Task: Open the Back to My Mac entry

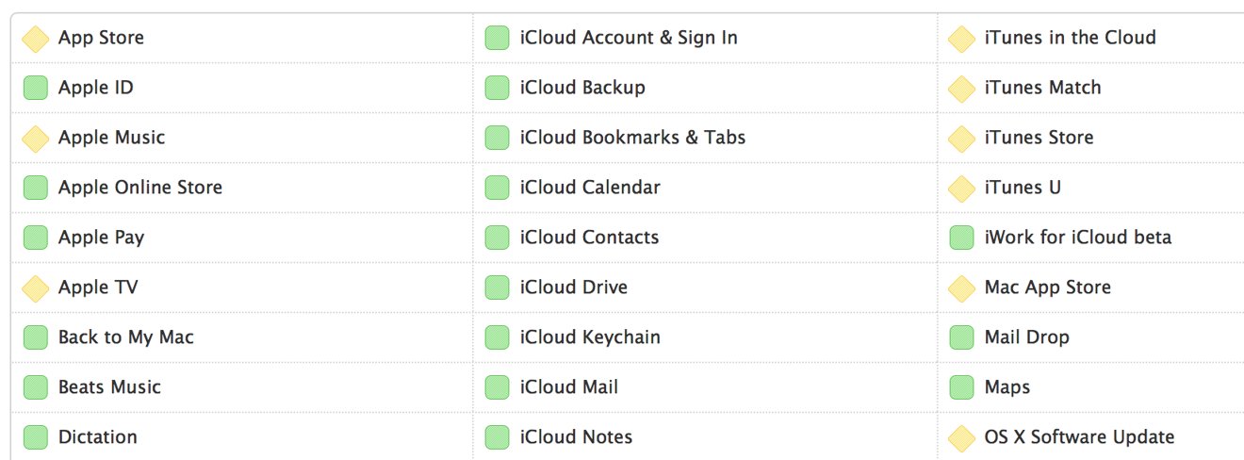Action: (x=126, y=337)
